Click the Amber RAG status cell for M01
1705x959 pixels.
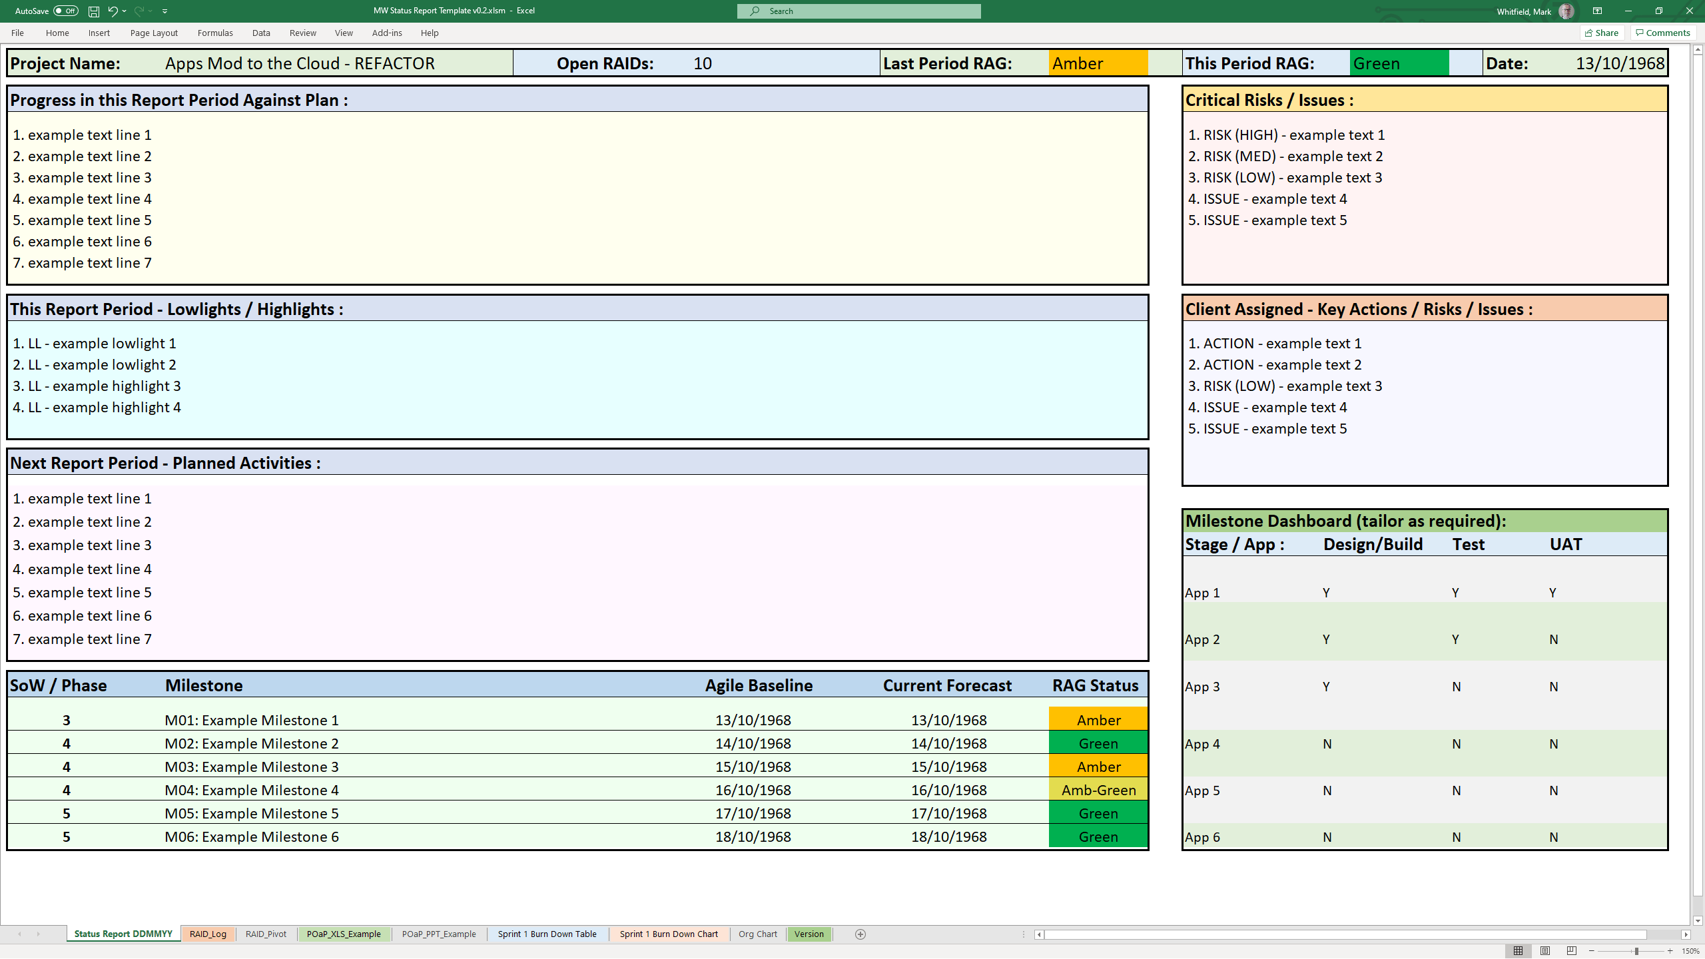(x=1097, y=720)
